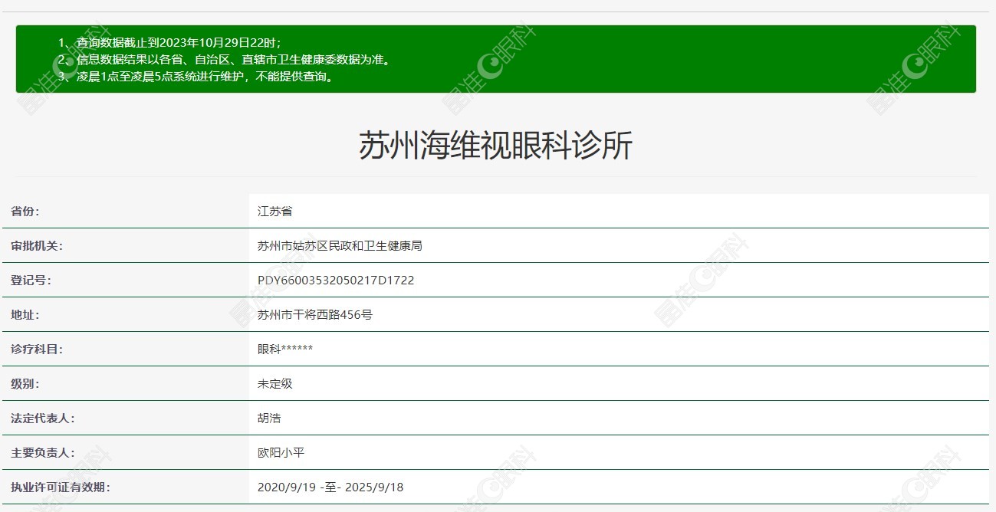Click the 主要负责人 field label

42,452
